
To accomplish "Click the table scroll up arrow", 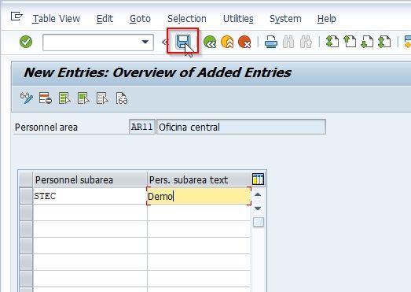I will (x=258, y=194).
